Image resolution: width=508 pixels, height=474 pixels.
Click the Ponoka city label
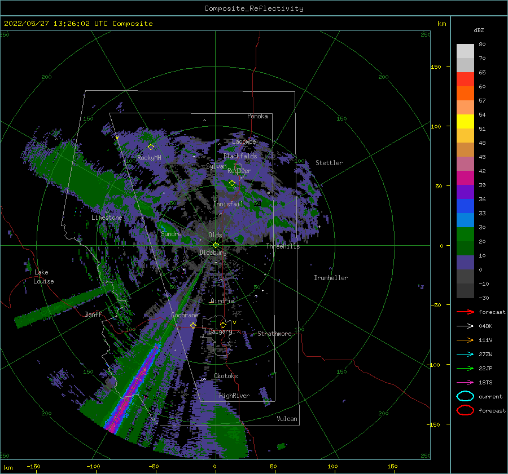257,116
